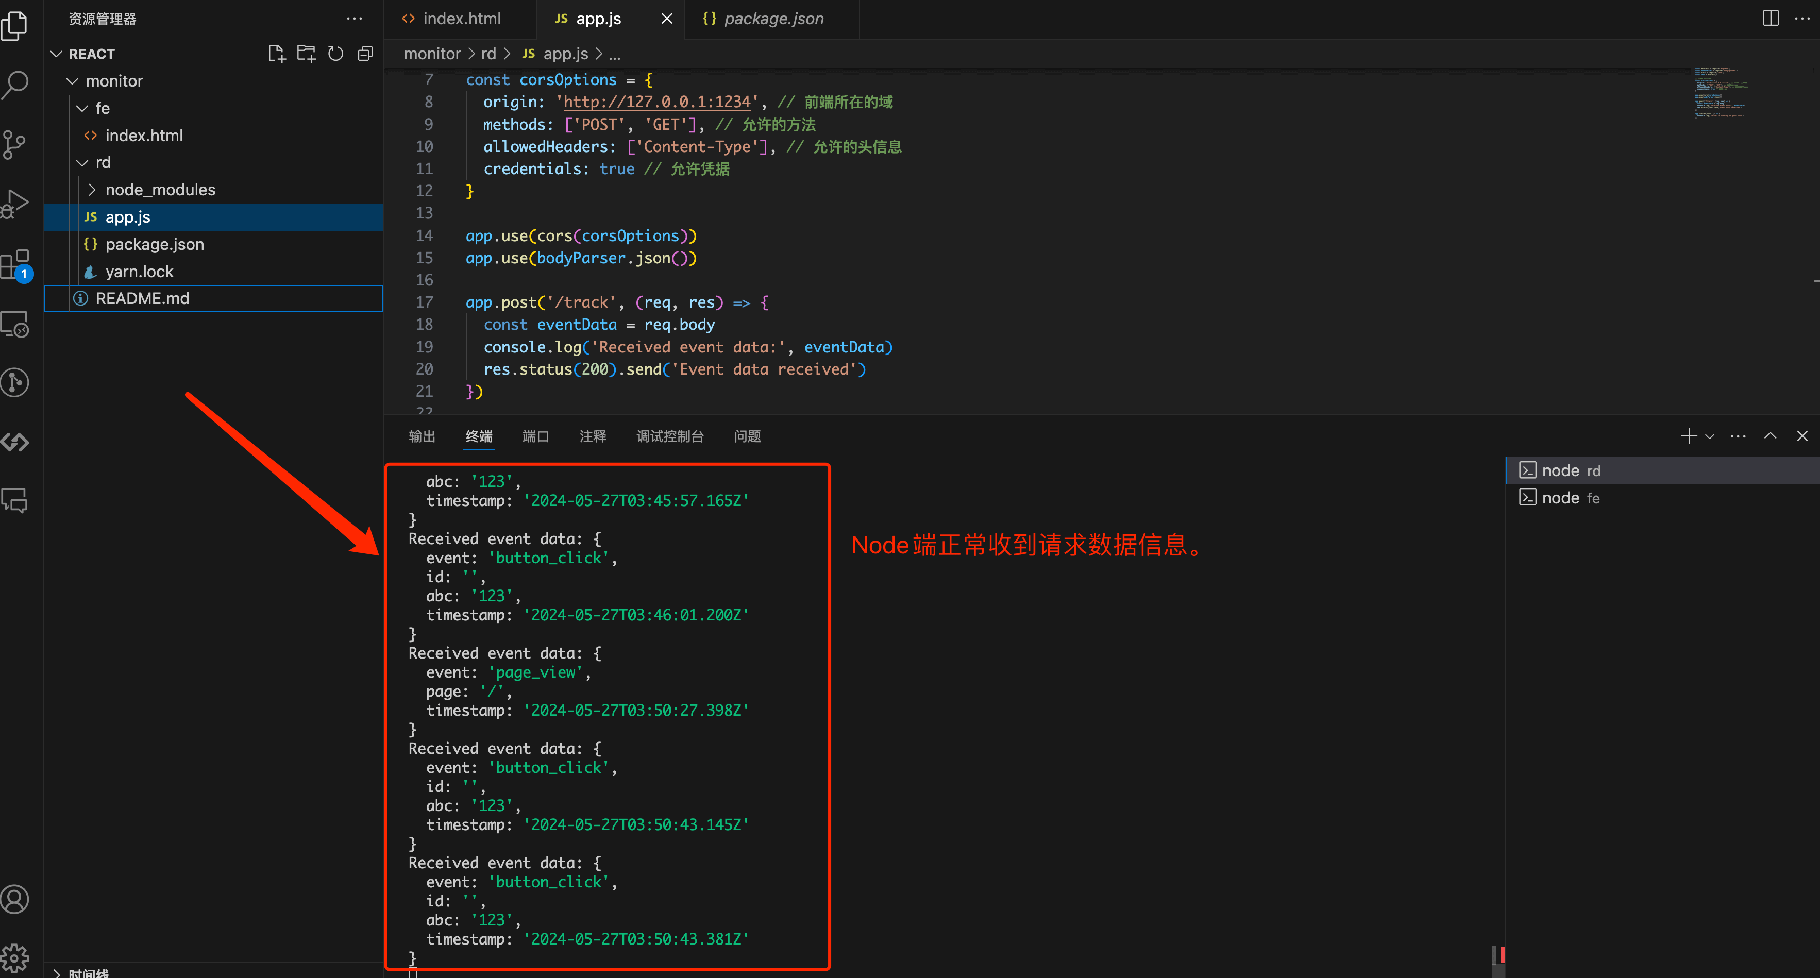Split the editor to the right

tap(1770, 19)
